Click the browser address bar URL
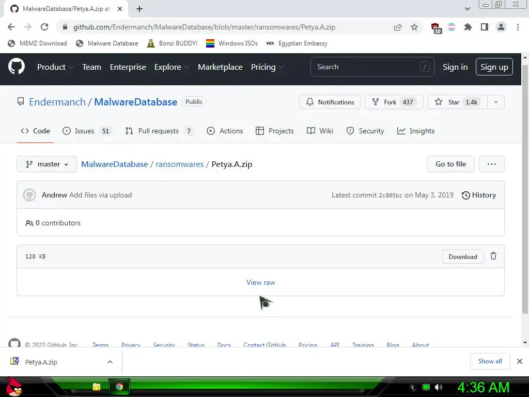The height and width of the screenshot is (397, 529). (204, 27)
